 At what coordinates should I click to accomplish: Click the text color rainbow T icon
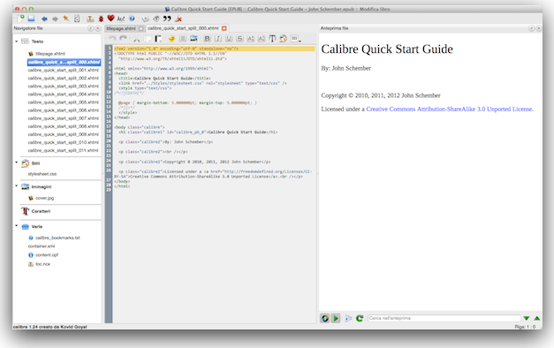pyautogui.click(x=272, y=39)
